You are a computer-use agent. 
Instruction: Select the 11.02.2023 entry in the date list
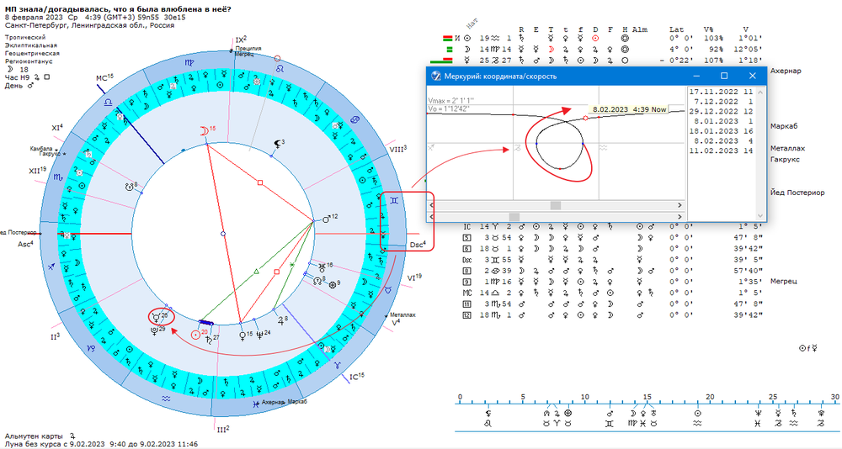722,151
